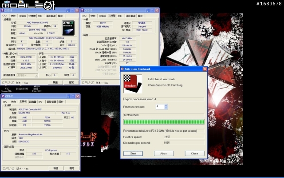This screenshot has height=178, width=284.
Task: Select the SPD tab in the mainboard CPU-Z window
Action: coord(40,102)
